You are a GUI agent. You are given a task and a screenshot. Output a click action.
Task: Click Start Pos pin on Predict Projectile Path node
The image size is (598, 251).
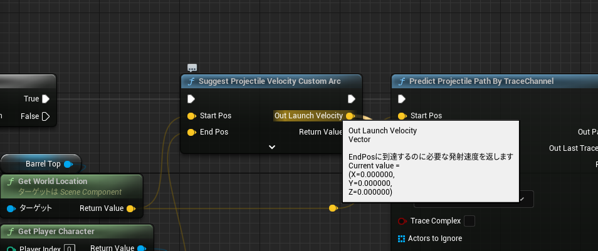[x=402, y=116]
